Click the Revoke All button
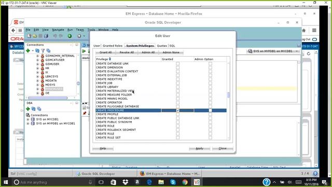 pyautogui.click(x=127, y=52)
